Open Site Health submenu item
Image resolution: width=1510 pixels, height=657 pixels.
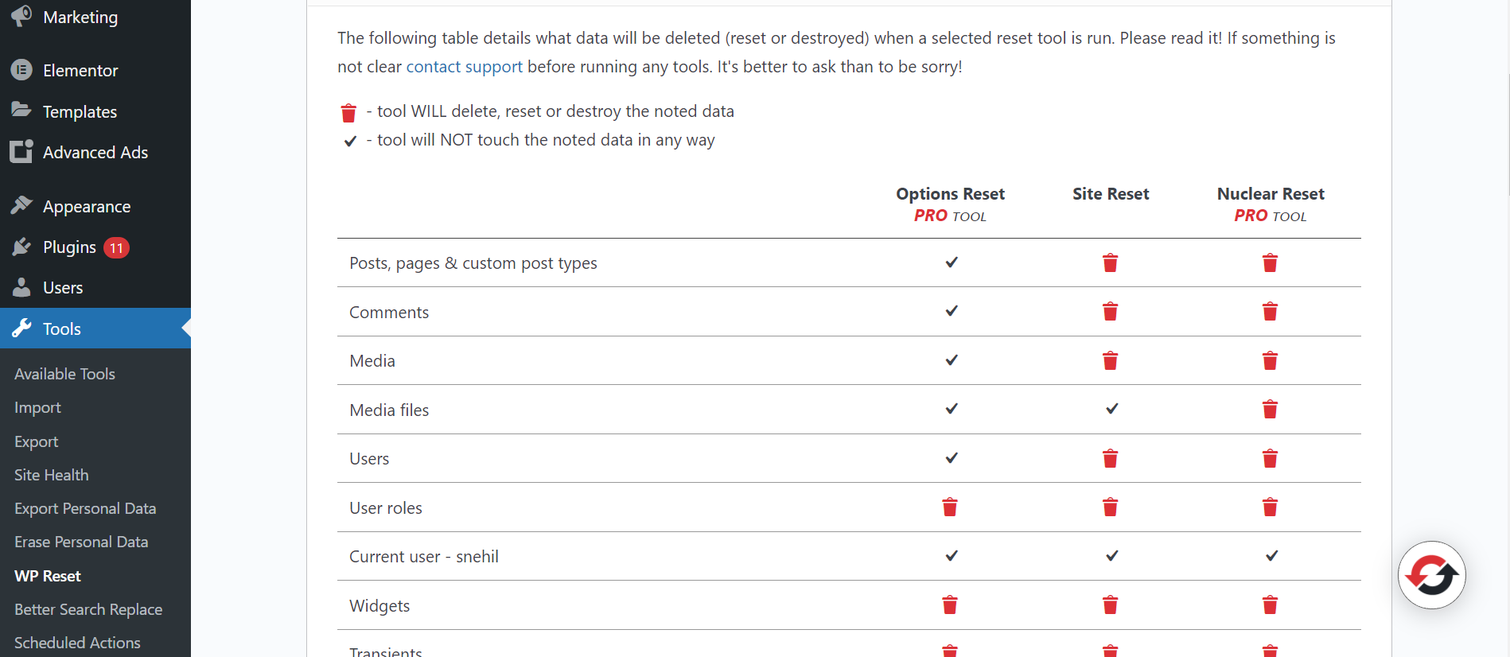(52, 475)
